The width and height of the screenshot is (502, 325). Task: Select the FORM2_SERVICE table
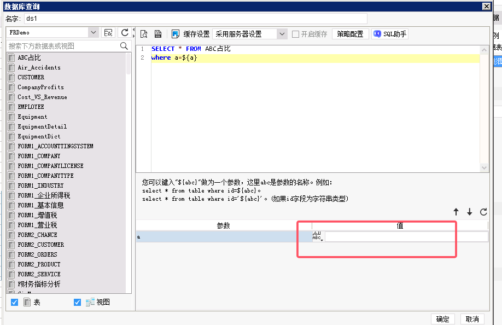point(67,274)
